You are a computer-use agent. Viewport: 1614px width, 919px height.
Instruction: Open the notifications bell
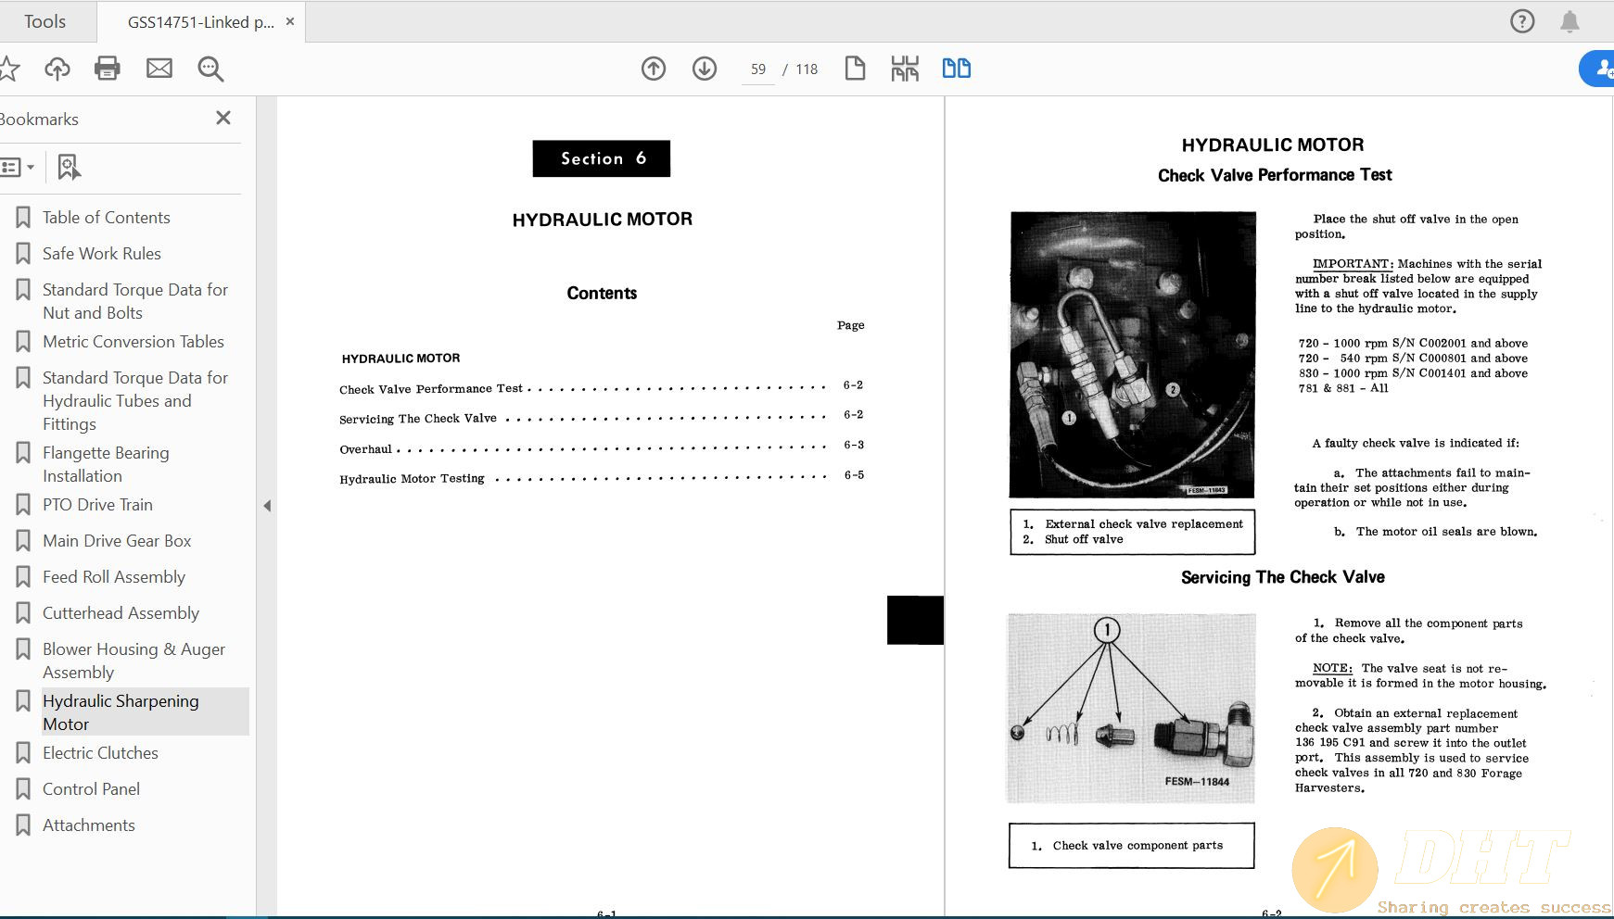point(1570,21)
